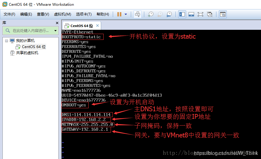Click the 我的计算机 monitor icon

tap(12, 41)
